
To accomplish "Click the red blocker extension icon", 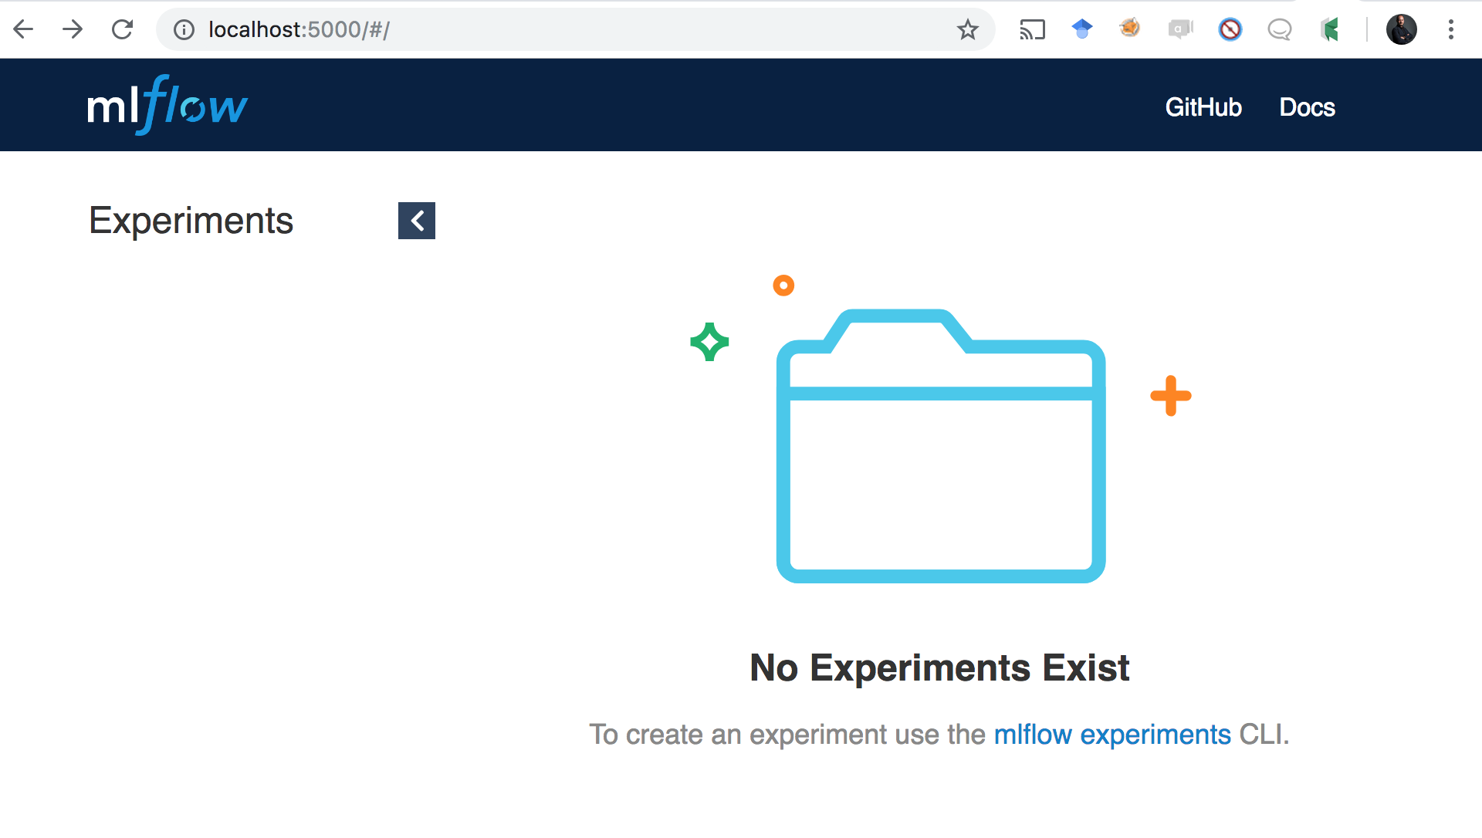I will [1230, 29].
